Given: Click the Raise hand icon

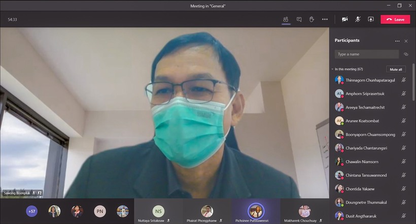Looking at the screenshot, I should pyautogui.click(x=311, y=19).
